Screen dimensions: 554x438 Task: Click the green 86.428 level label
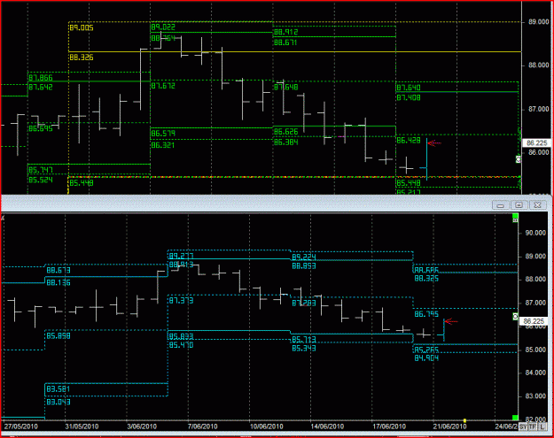pyautogui.click(x=409, y=141)
